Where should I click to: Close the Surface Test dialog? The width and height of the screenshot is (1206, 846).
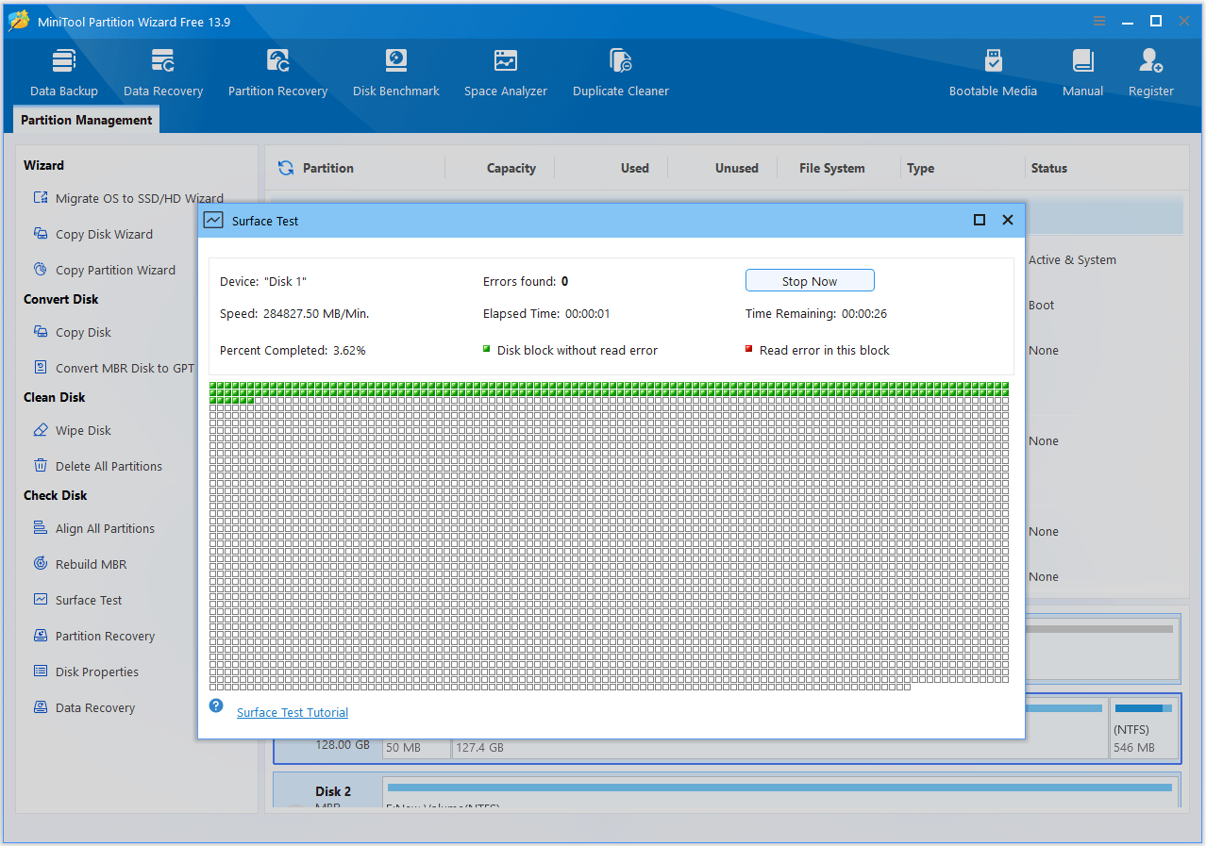(1008, 220)
